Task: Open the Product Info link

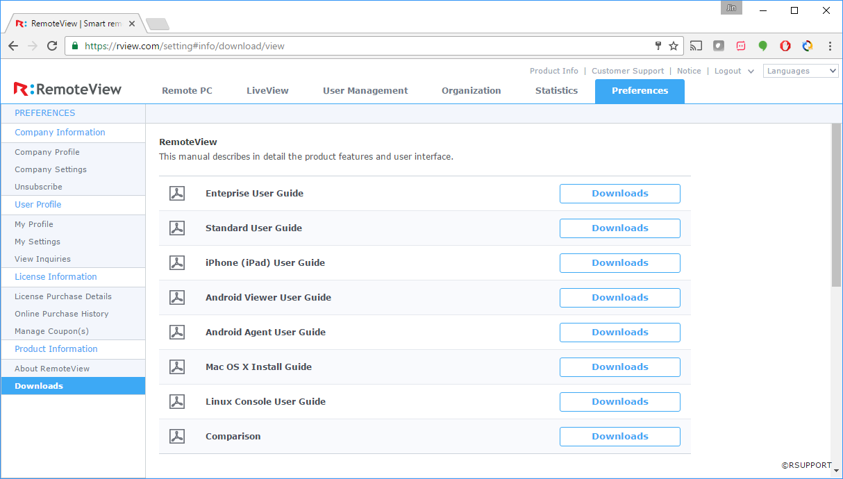Action: (x=553, y=71)
